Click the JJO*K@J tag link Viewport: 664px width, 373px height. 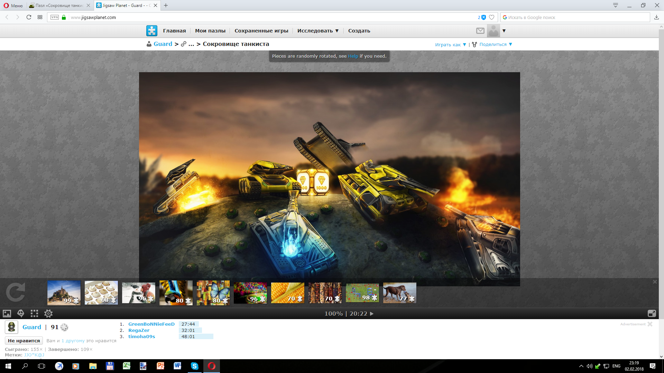tap(34, 355)
